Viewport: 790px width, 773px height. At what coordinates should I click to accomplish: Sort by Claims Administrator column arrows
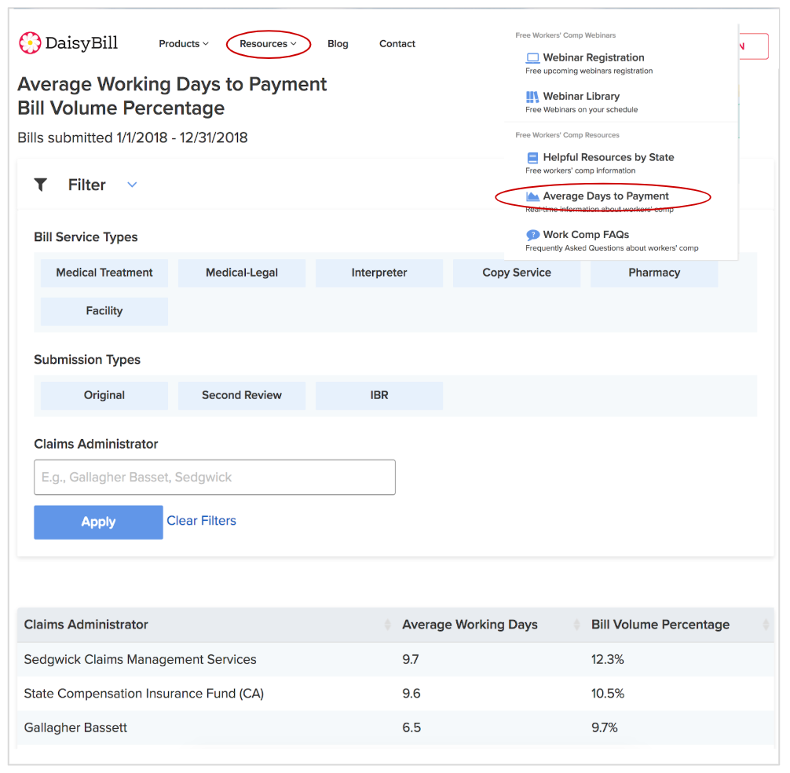(387, 625)
